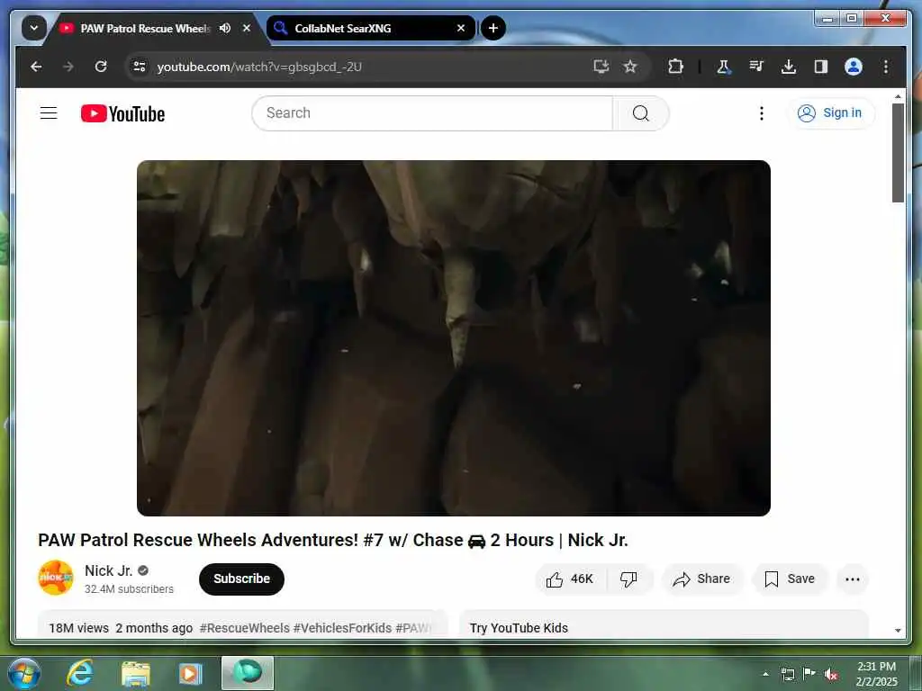Launch Internet Explorer from taskbar
Image resolution: width=922 pixels, height=691 pixels.
pos(80,673)
